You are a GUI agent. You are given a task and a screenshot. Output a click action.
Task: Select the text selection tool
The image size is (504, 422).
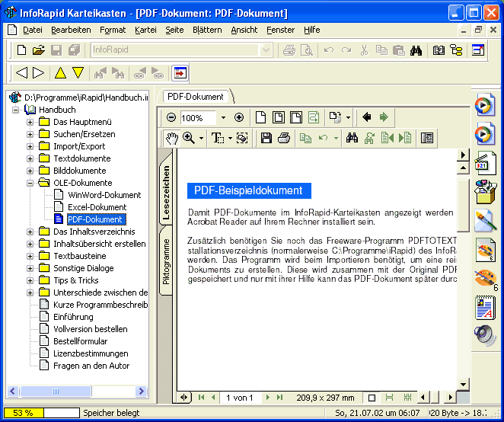coord(218,139)
